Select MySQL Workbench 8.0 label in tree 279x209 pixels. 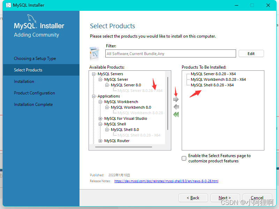click(x=131, y=107)
